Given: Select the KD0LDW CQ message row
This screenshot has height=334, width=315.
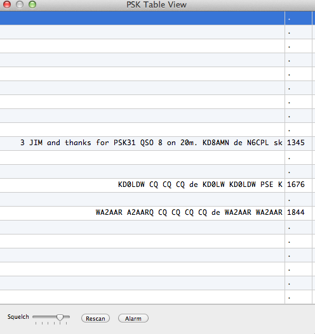Looking at the screenshot, I should 157,185.
